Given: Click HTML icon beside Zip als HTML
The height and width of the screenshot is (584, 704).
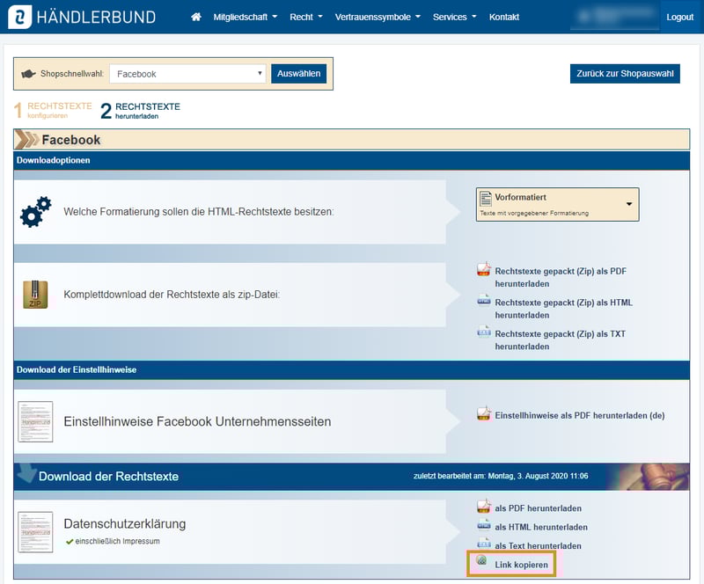Looking at the screenshot, I should click(x=483, y=301).
